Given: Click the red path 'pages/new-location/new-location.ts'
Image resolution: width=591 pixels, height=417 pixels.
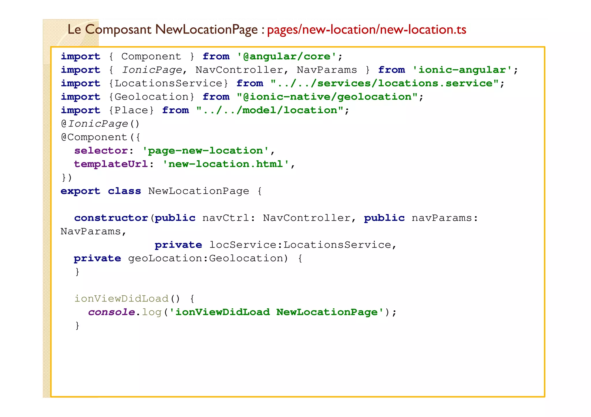Looking at the screenshot, I should (366, 30).
